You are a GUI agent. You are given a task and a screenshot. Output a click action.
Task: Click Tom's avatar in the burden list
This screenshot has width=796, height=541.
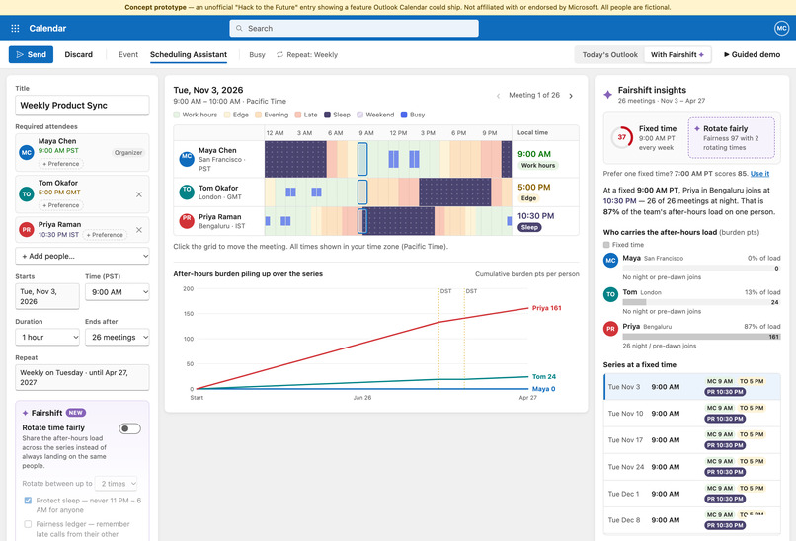(610, 294)
